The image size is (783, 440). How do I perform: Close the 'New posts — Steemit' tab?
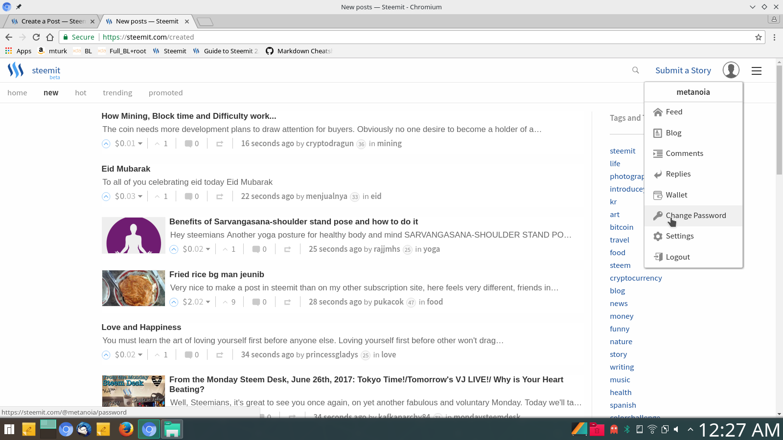[187, 22]
